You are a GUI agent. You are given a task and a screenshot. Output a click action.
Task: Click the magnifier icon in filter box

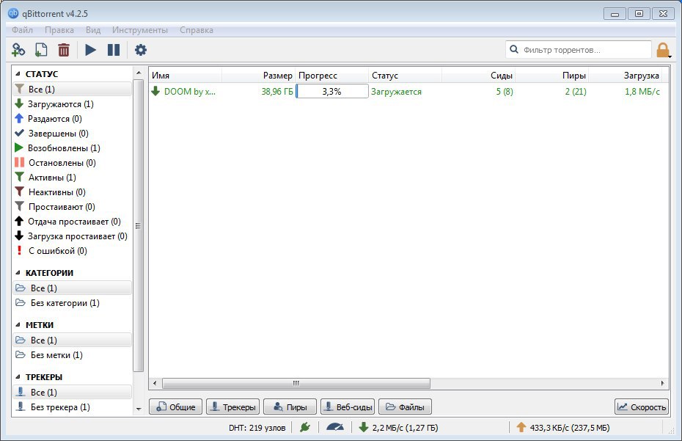[x=513, y=49]
